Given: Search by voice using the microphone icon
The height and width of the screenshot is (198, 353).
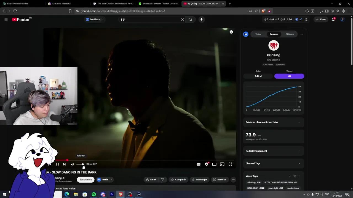Looking at the screenshot, I should tap(202, 19).
